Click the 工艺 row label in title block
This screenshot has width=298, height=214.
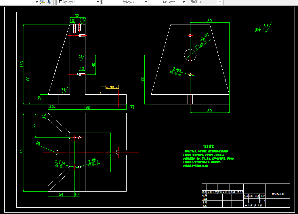[205, 206]
